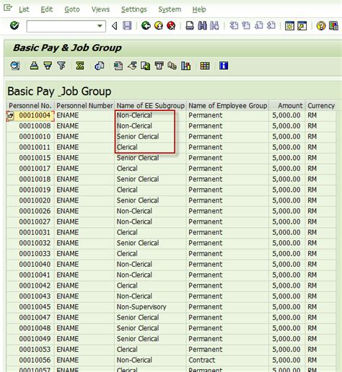Image resolution: width=342 pixels, height=372 pixels.
Task: Select the Personnel No. column header
Action: click(x=30, y=105)
